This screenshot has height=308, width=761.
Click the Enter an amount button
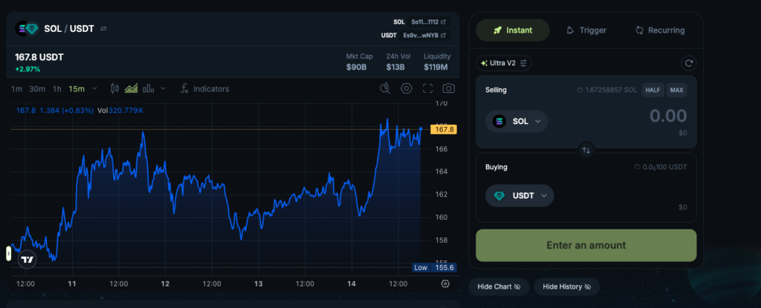pos(586,246)
